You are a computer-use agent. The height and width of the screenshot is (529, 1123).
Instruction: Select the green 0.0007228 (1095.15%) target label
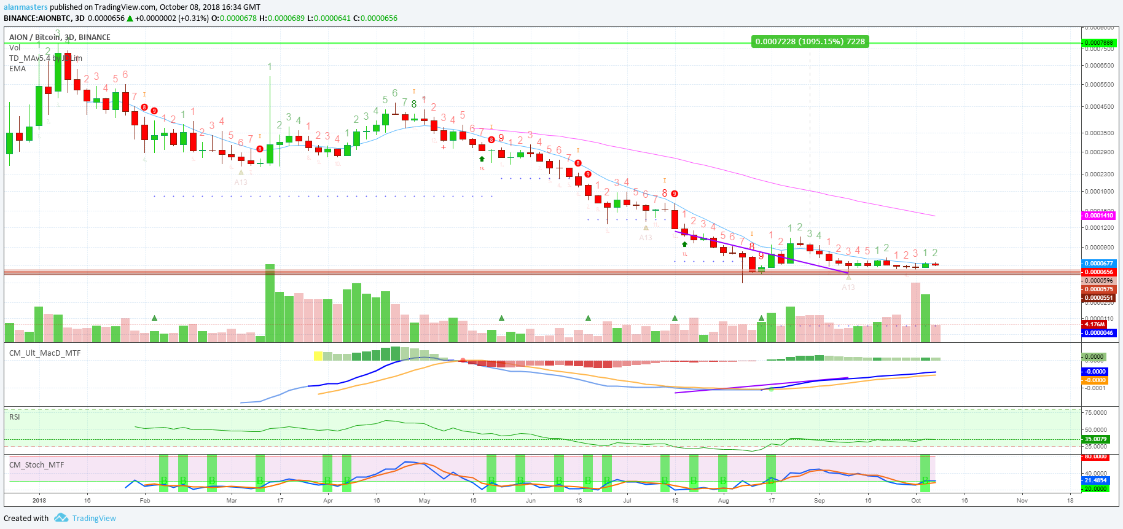810,42
